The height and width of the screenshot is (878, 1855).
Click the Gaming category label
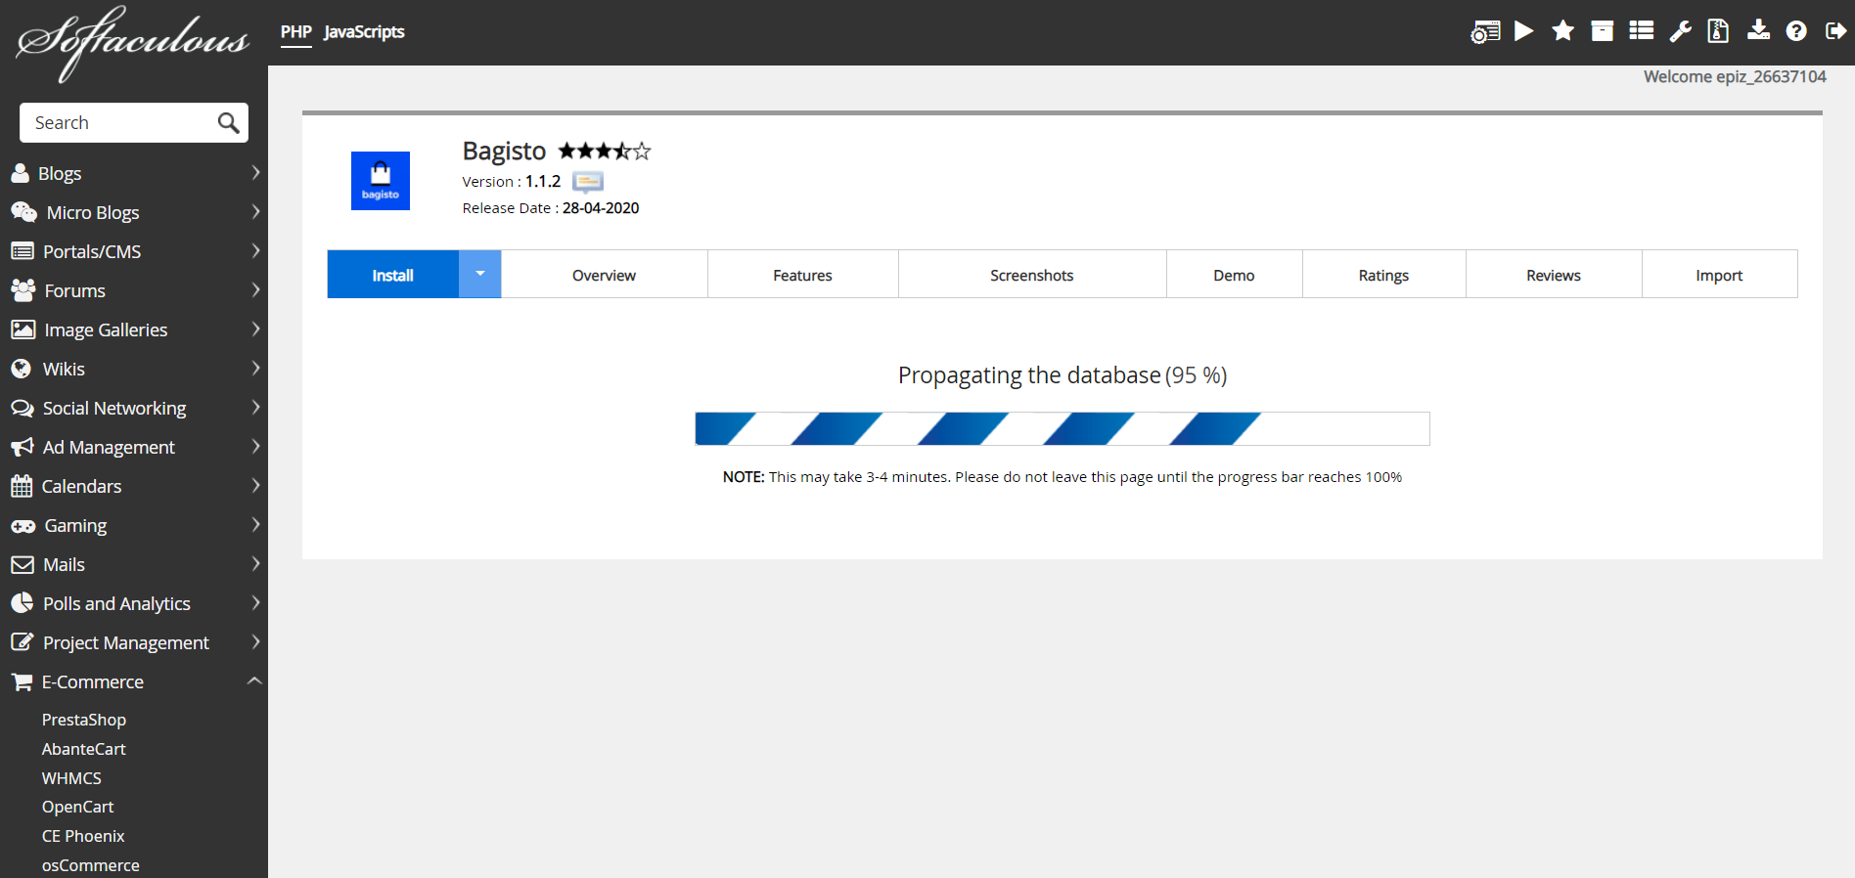coord(75,525)
